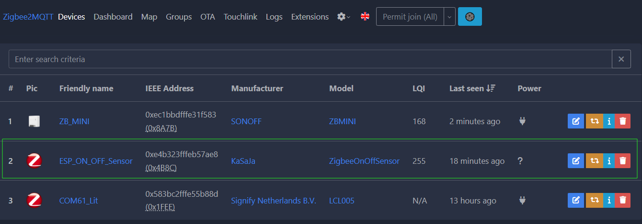Edit COM61_Lit name with pencil icon
Image resolution: width=642 pixels, height=224 pixels.
[576, 201]
